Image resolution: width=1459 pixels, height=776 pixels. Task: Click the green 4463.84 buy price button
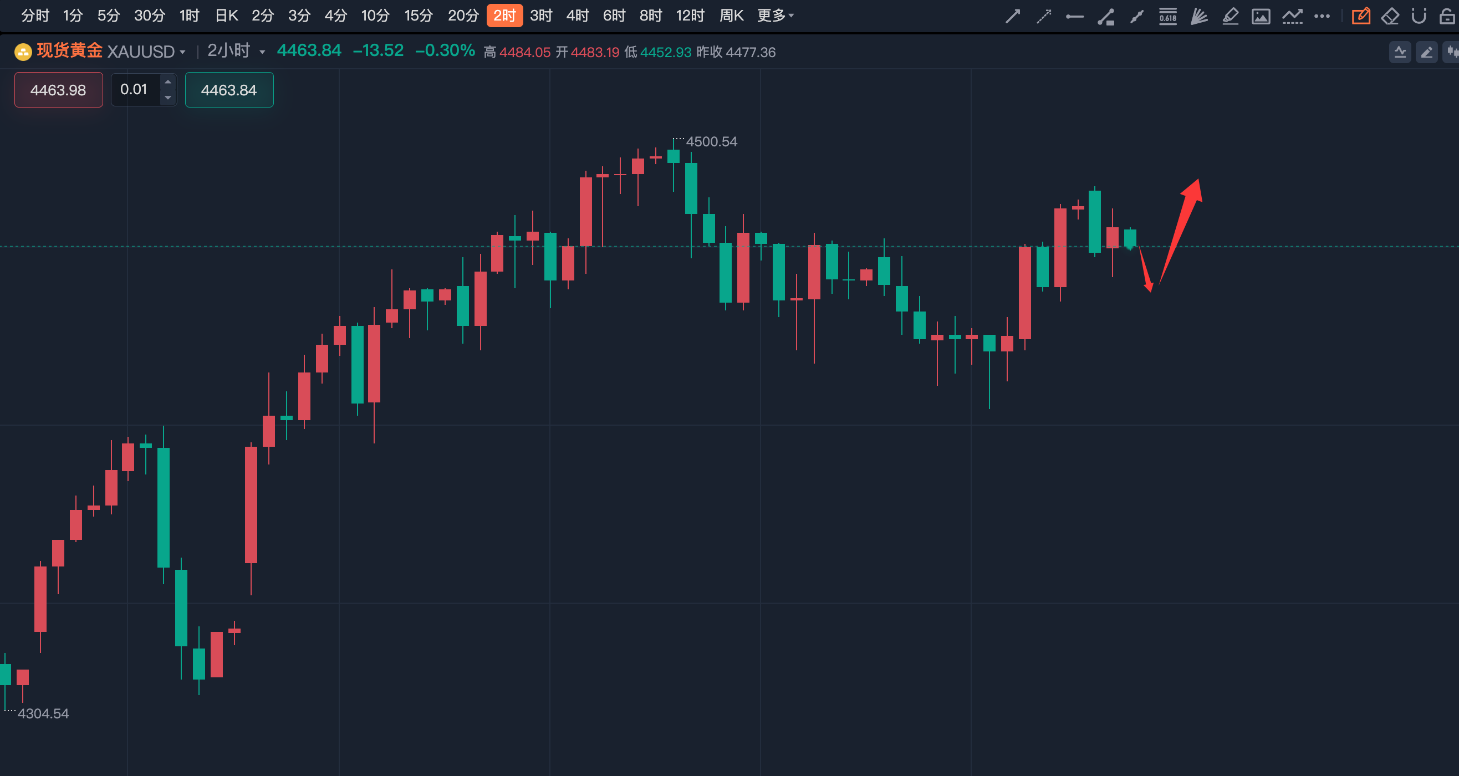pos(229,90)
